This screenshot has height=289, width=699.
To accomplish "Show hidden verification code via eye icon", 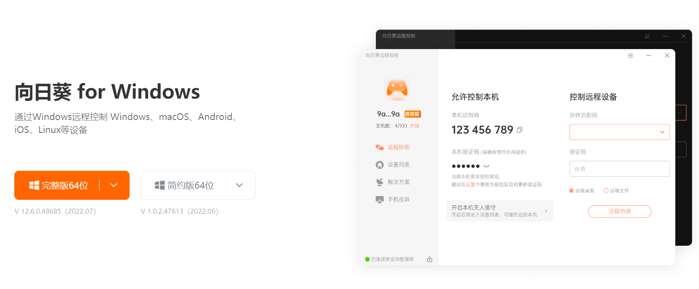I will pos(486,166).
